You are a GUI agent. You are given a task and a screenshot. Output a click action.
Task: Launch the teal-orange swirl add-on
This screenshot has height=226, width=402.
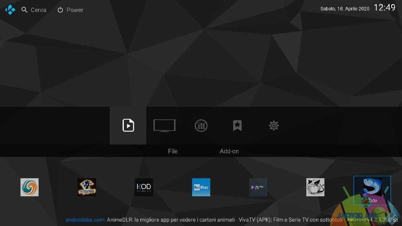click(x=29, y=187)
